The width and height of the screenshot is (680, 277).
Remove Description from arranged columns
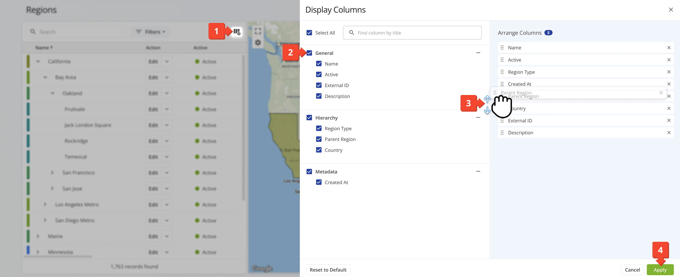(x=669, y=133)
